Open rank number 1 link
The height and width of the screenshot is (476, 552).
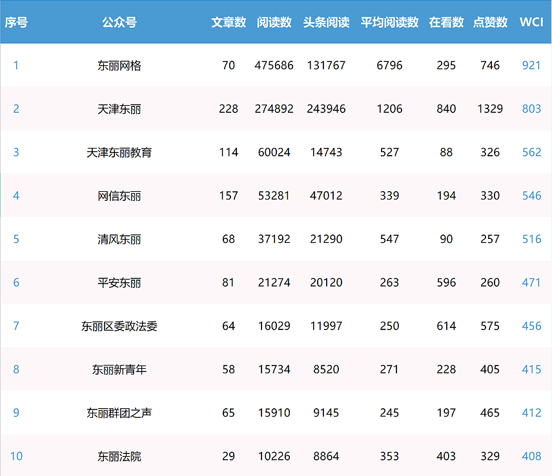(16, 65)
